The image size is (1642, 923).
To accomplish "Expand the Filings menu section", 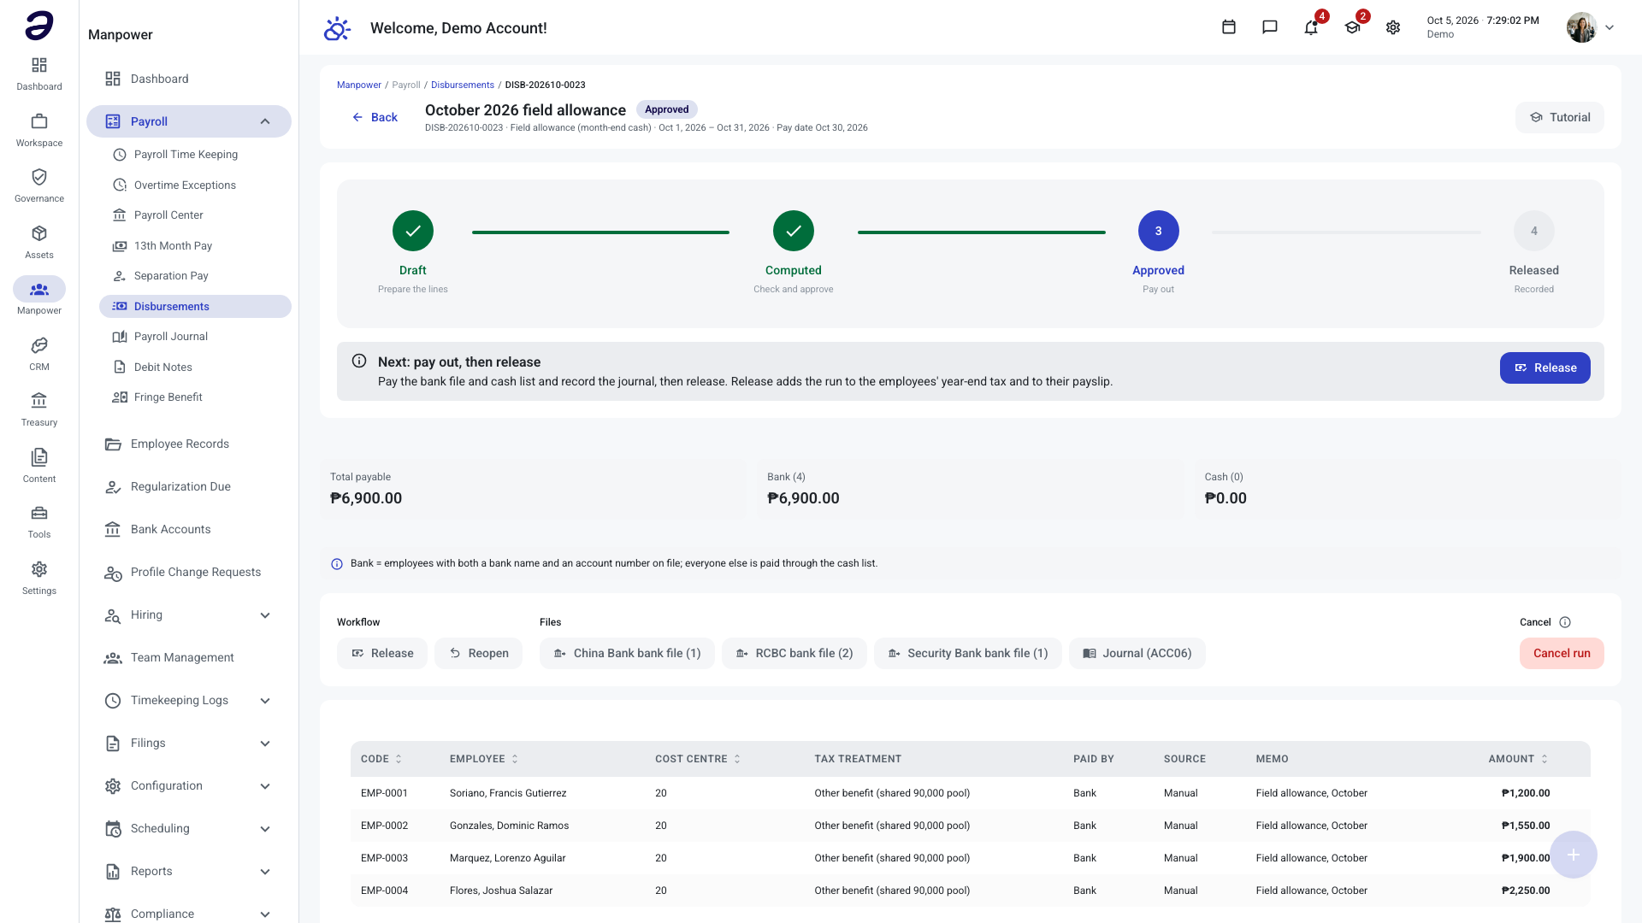I will (x=265, y=744).
